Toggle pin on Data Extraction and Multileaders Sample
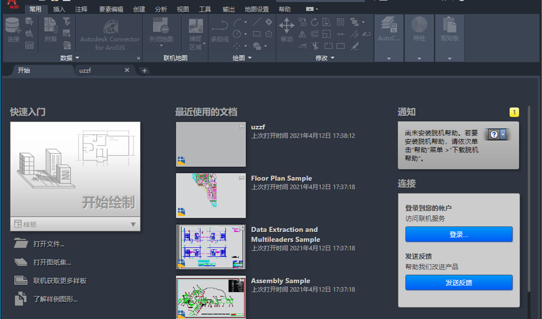542x319 pixels. click(x=241, y=229)
